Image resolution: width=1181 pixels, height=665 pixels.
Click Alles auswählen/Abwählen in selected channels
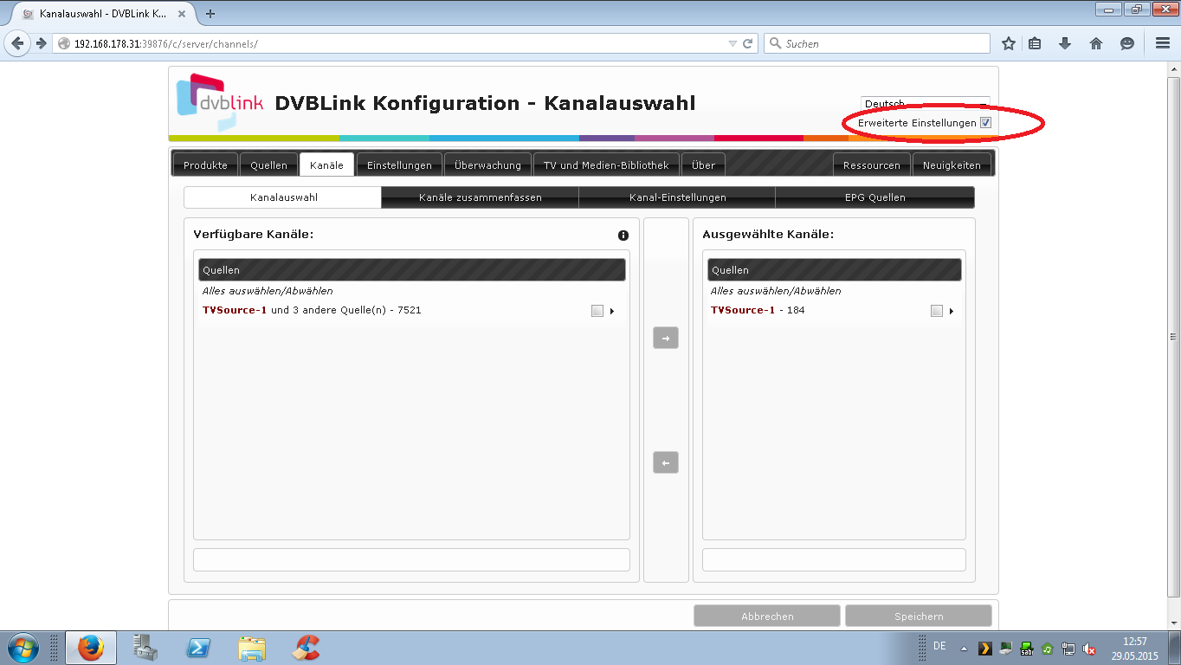click(776, 291)
